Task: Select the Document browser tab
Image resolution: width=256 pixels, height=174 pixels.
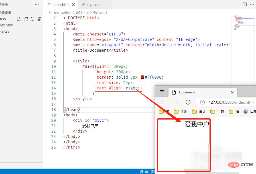Action: pyautogui.click(x=202, y=92)
